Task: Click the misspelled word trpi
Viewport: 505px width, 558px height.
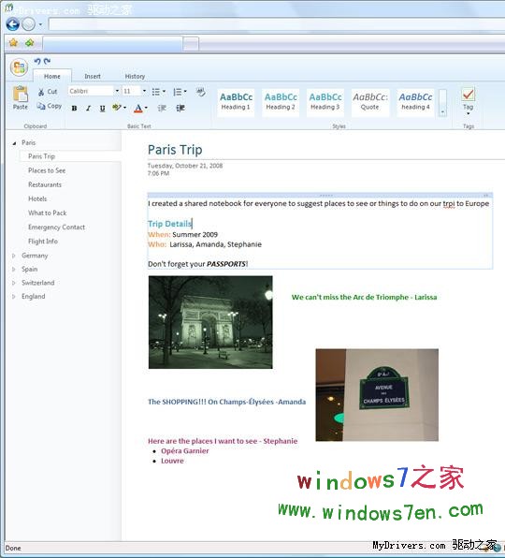Action: (449, 203)
